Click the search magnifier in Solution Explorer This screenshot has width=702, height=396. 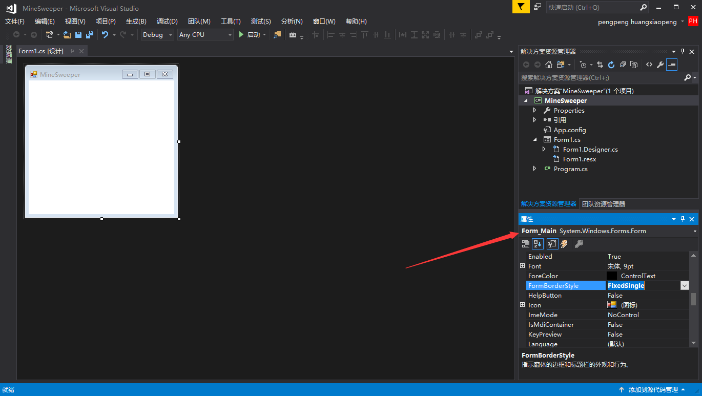tap(688, 78)
